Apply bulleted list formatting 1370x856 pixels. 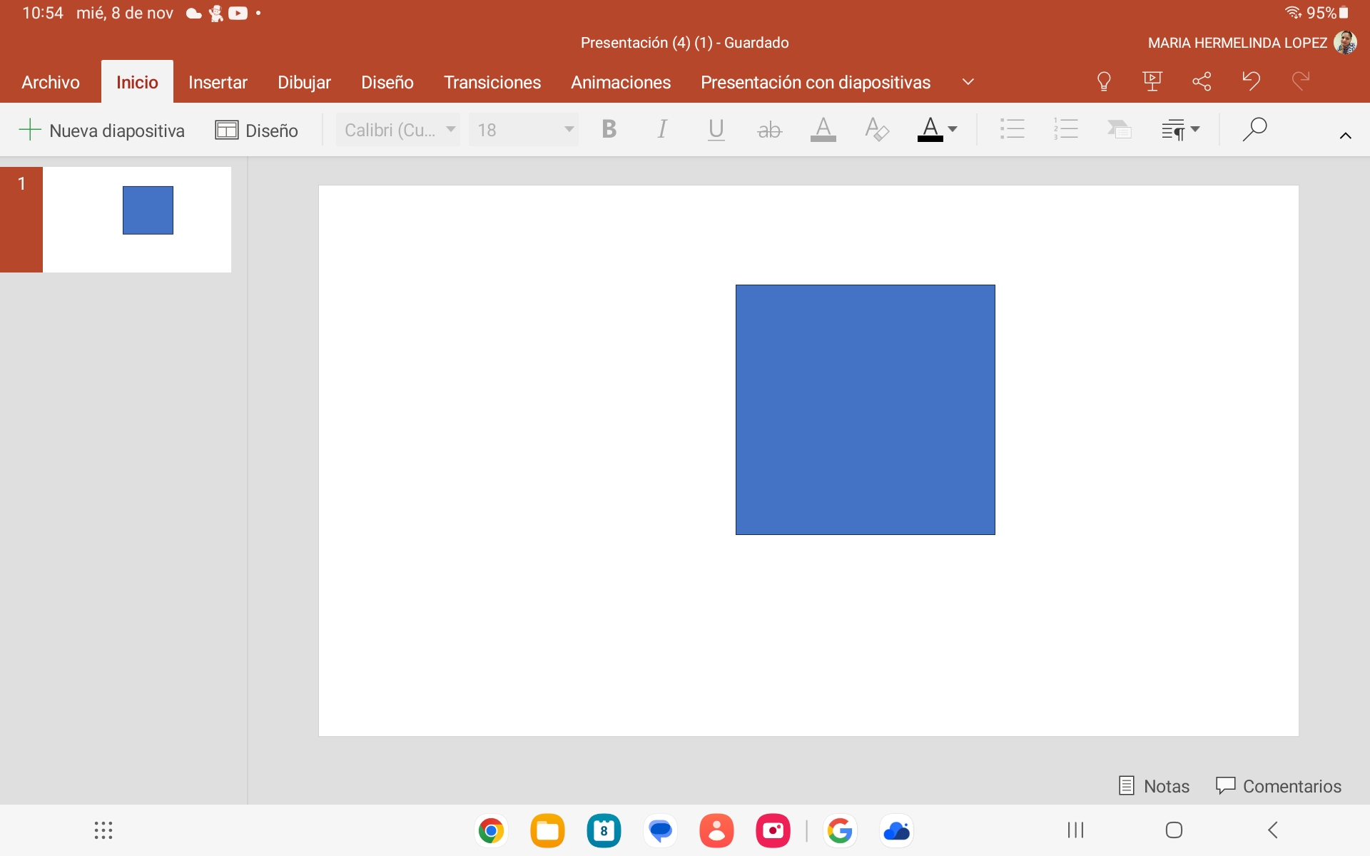point(1012,130)
